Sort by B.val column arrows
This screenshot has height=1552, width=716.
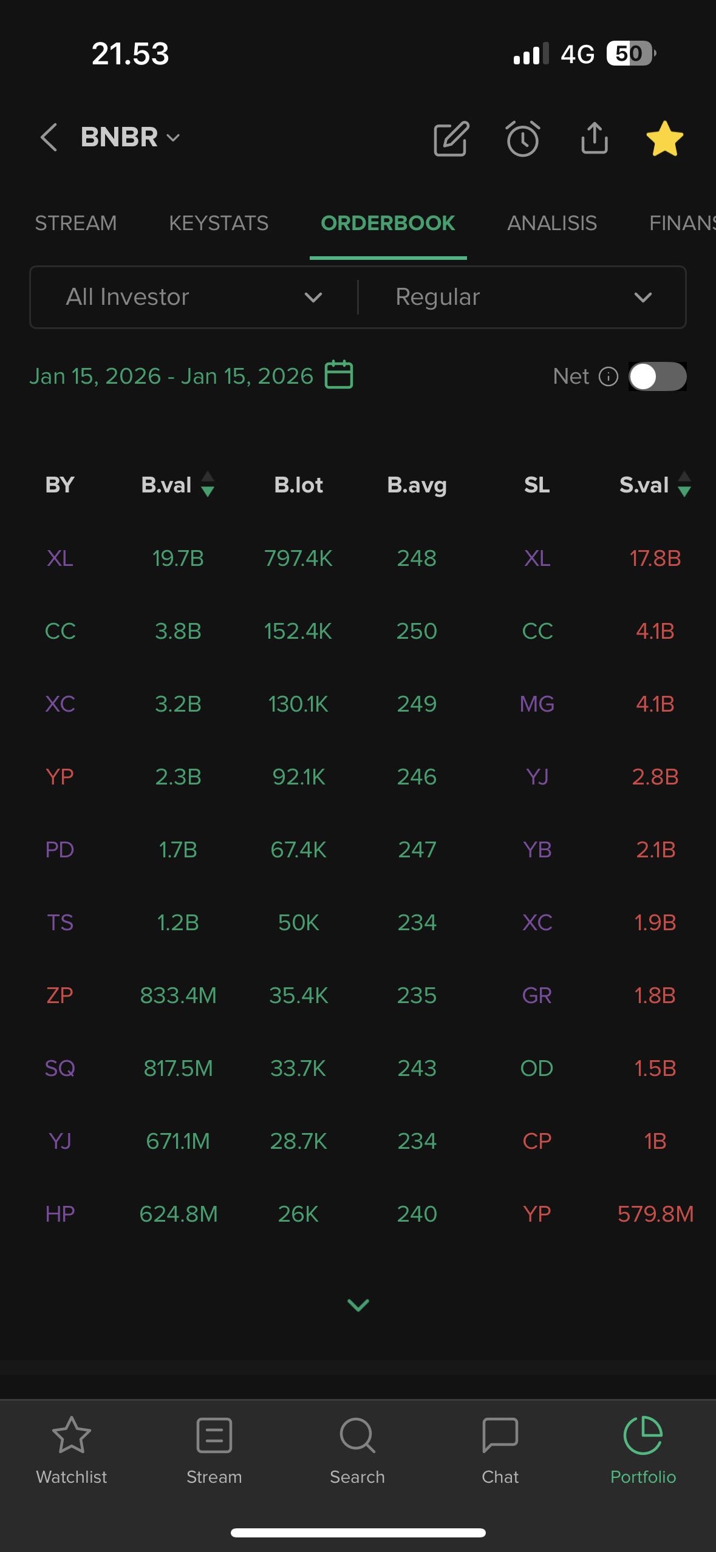(x=208, y=485)
